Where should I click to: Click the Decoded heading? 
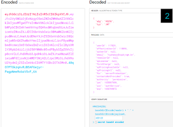(x=98, y=2)
